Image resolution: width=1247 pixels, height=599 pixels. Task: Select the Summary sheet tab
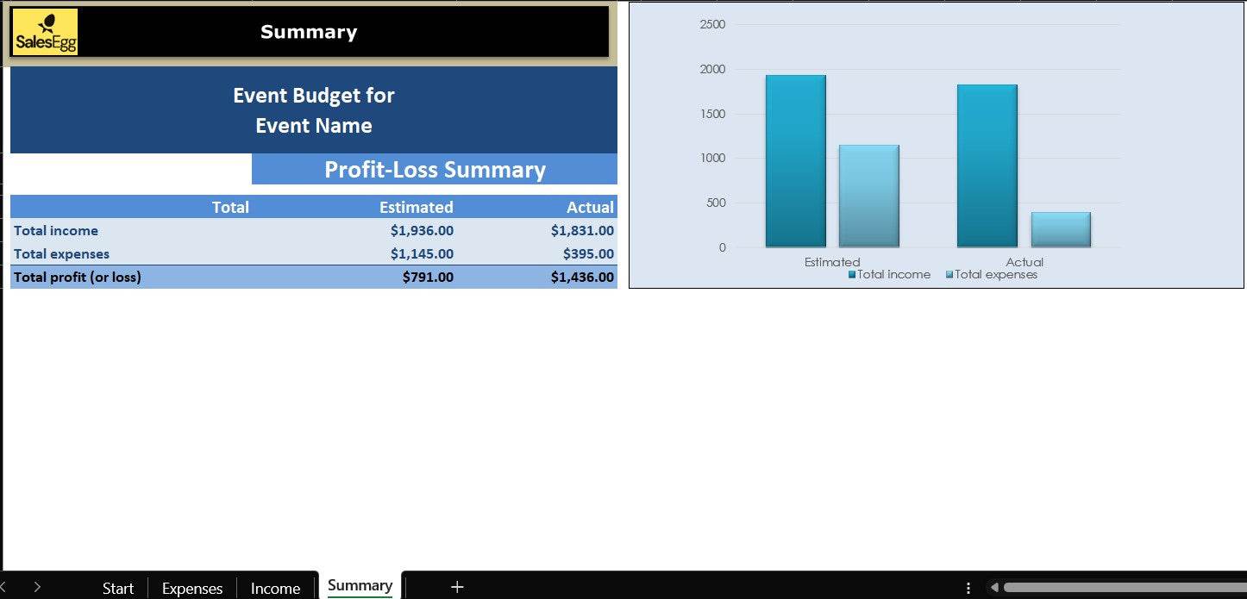point(360,586)
